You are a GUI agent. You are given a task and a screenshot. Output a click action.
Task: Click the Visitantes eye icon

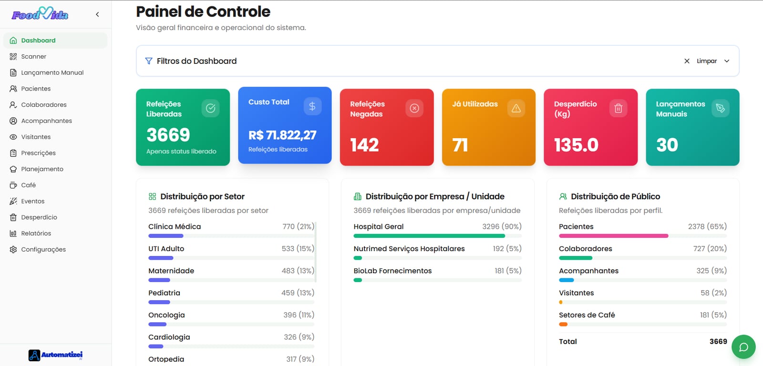13,137
